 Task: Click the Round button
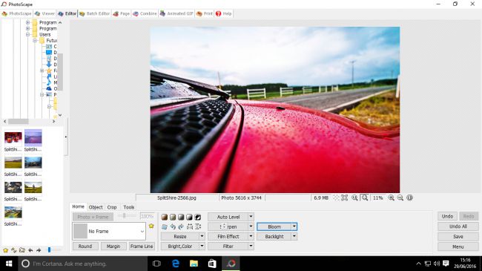coord(85,246)
